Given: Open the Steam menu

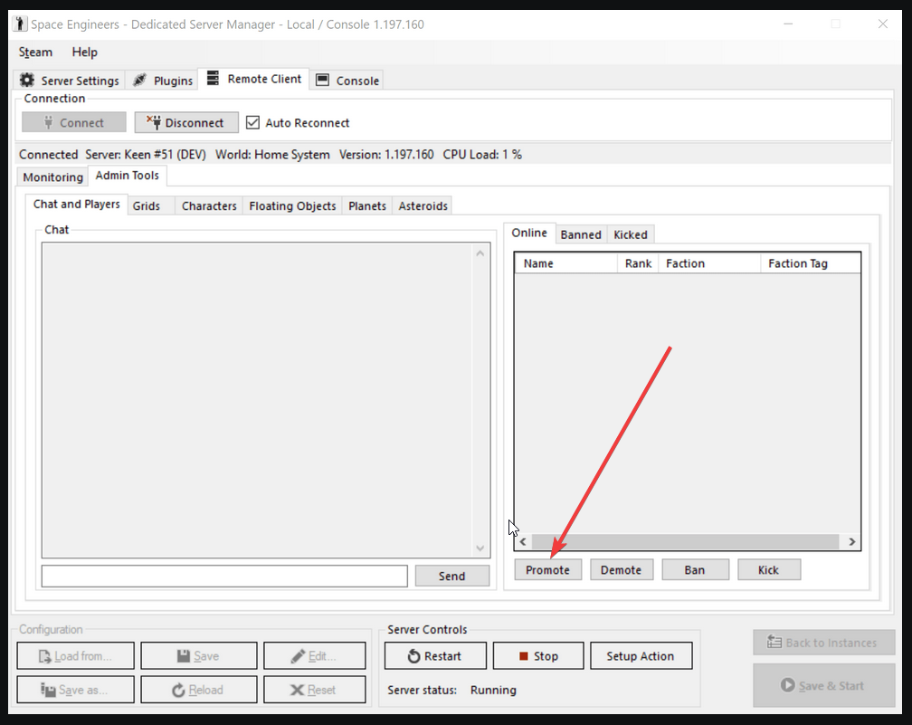Looking at the screenshot, I should click(x=36, y=52).
